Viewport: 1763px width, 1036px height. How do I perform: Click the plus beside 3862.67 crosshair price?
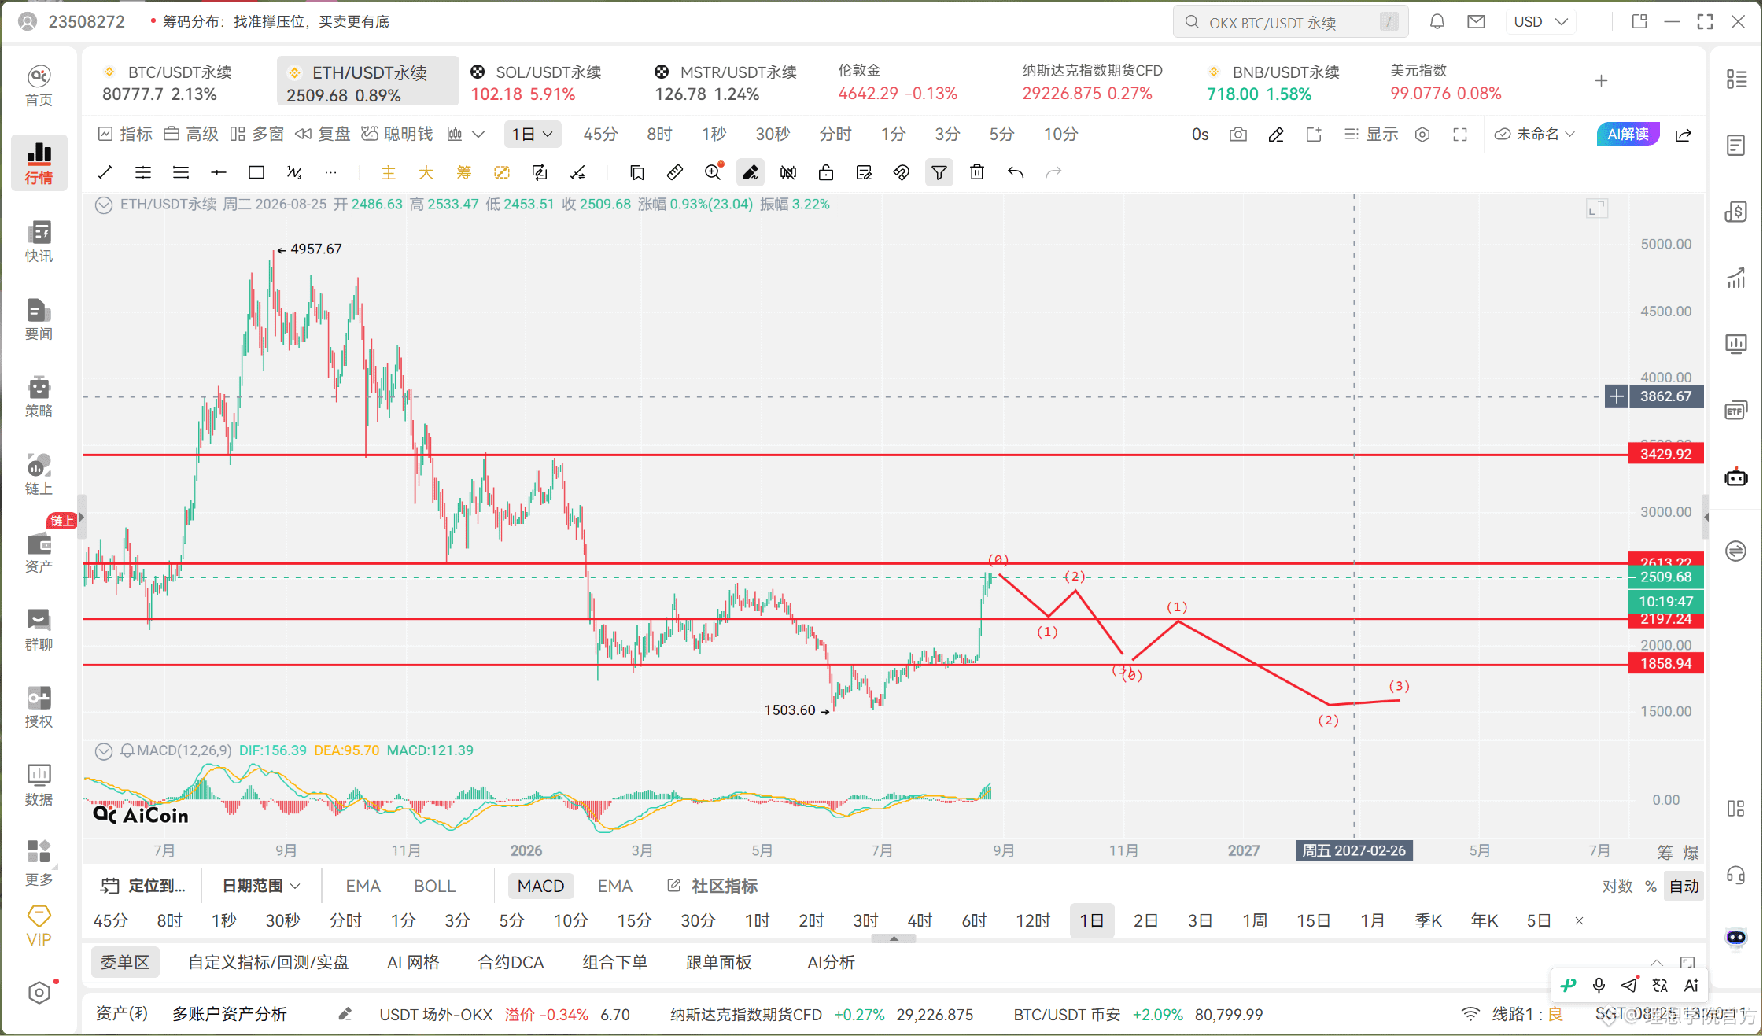(x=1617, y=396)
